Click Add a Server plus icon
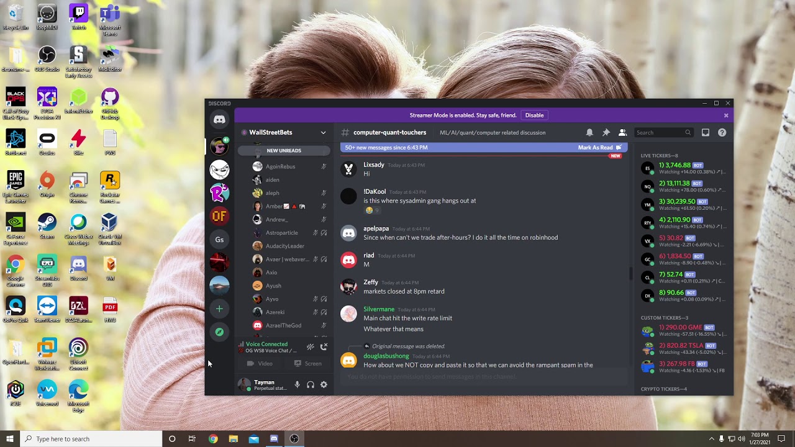 [x=219, y=309]
